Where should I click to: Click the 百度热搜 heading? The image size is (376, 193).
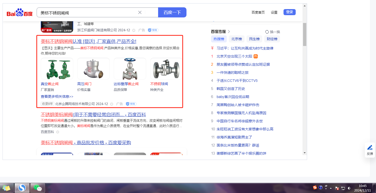(x=218, y=32)
